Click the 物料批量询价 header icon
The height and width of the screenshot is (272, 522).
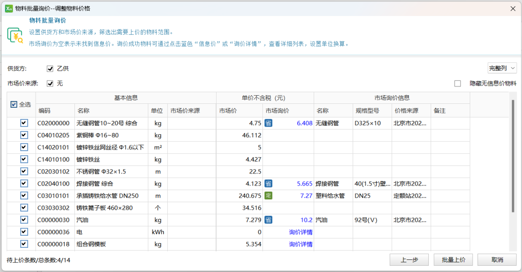click(x=15, y=36)
